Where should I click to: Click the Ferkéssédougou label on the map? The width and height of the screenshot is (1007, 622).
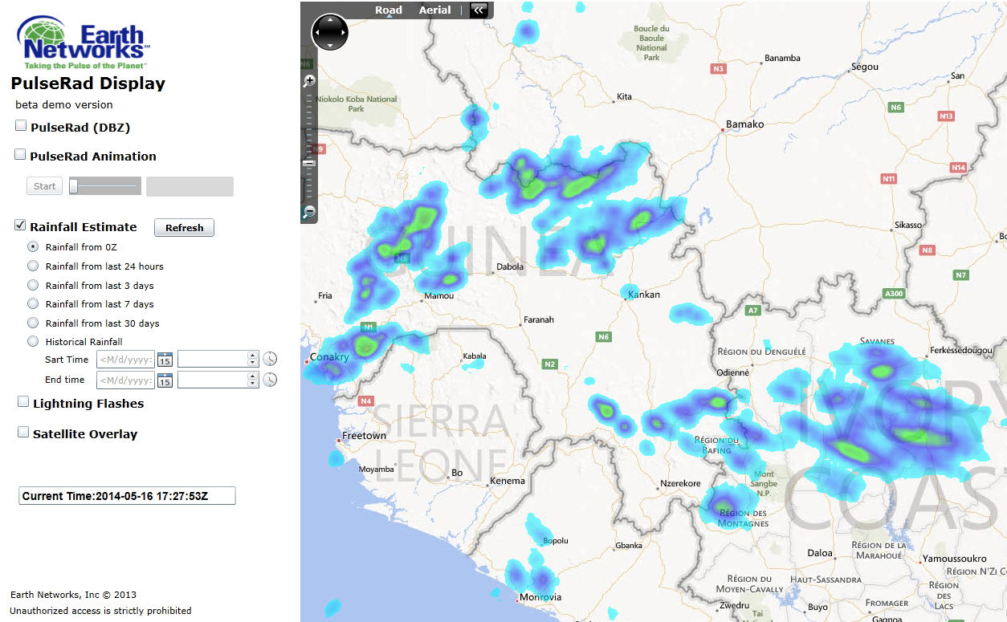coord(960,351)
